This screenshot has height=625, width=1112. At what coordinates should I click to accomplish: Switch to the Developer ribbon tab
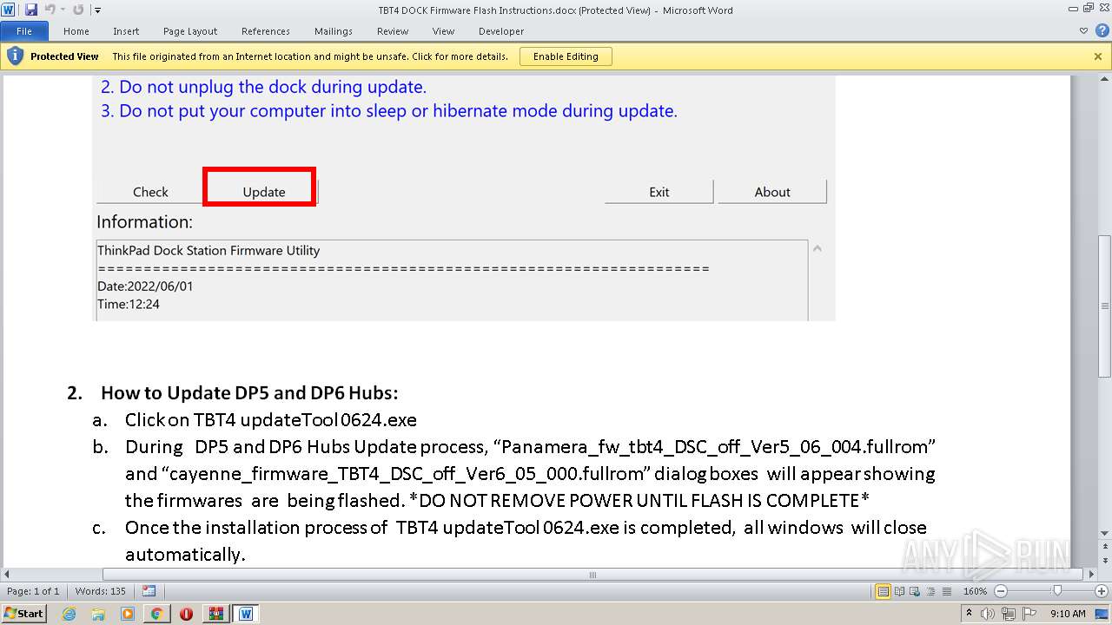pyautogui.click(x=501, y=31)
